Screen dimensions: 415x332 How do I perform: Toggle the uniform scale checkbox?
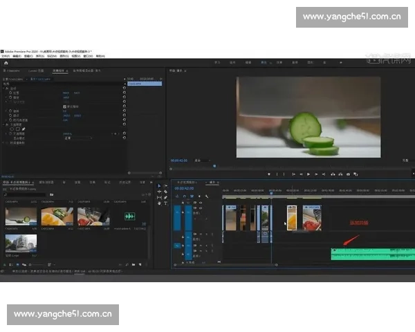tap(65, 107)
